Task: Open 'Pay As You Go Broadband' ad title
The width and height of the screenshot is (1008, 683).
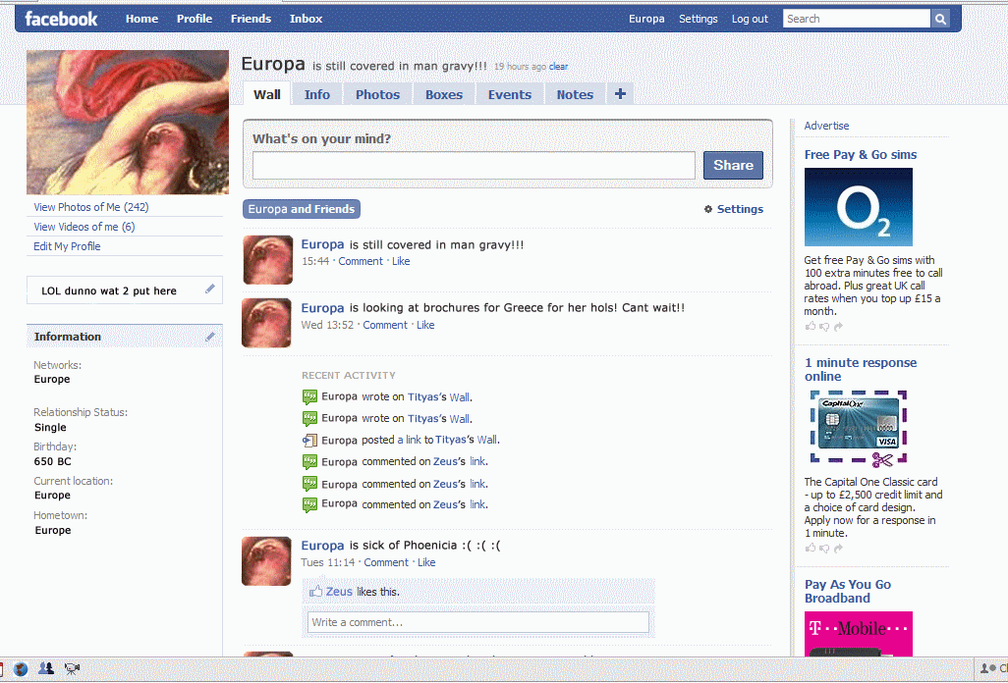Action: pos(847,591)
